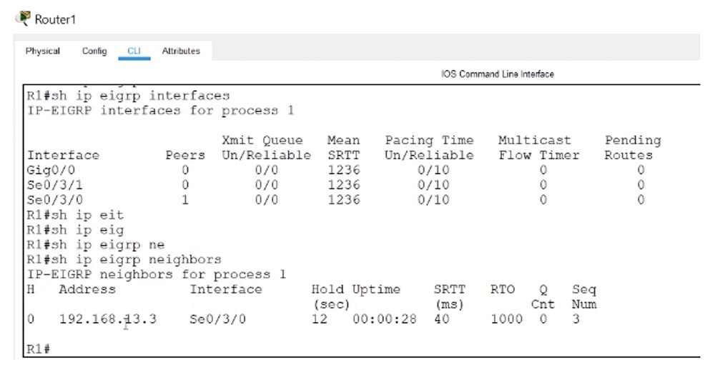Viewport: 715px width, 372px height.
Task: Click the 'sh ip eit' command line
Action: (75, 215)
